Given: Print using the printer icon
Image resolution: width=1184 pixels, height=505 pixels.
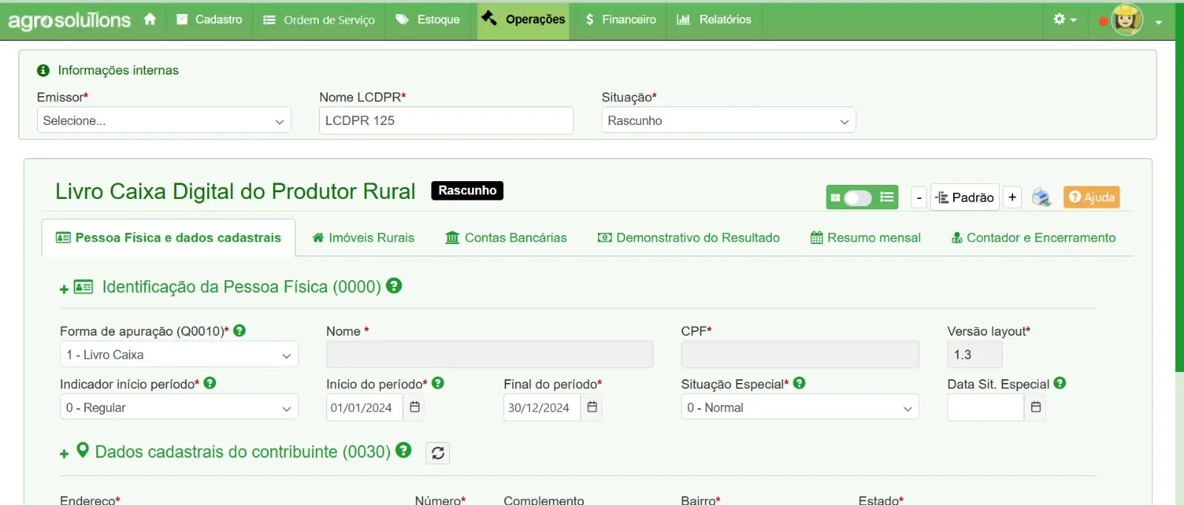Looking at the screenshot, I should point(1041,197).
